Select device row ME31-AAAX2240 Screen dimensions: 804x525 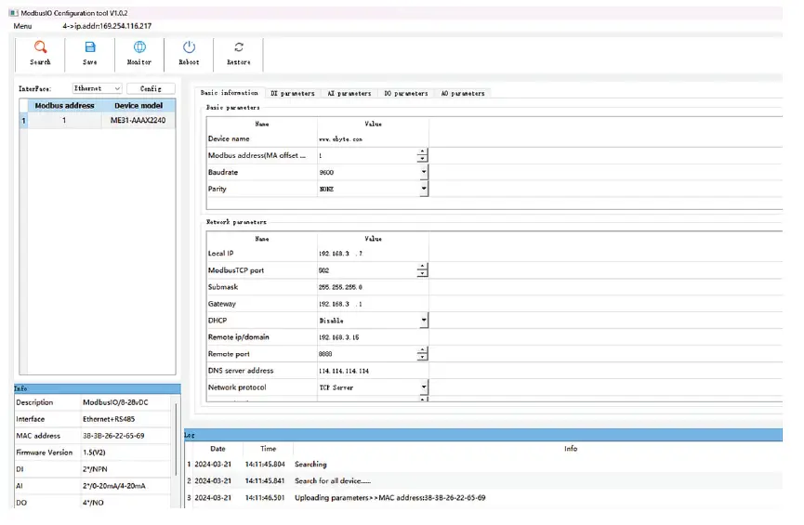98,121
